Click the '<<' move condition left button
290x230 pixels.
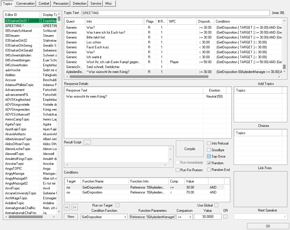(x=67, y=207)
